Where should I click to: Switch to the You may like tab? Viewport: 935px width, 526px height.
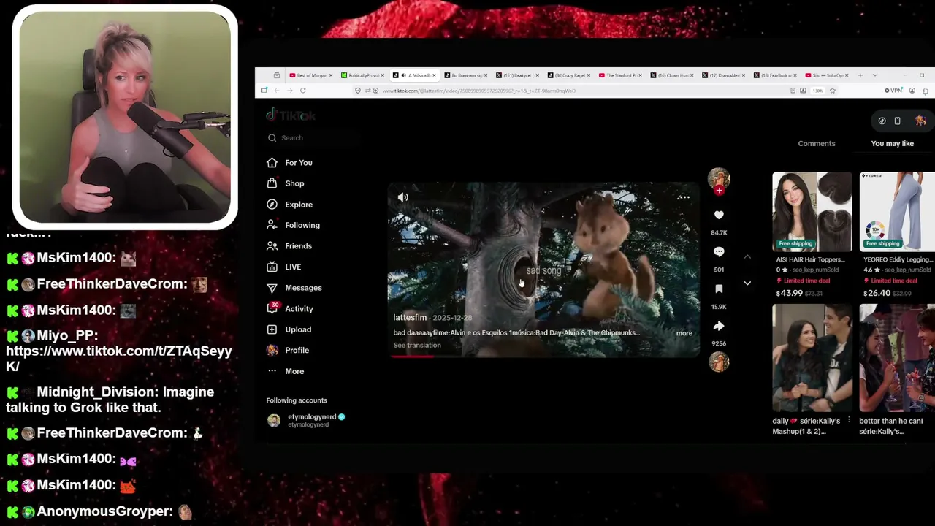pyautogui.click(x=892, y=144)
